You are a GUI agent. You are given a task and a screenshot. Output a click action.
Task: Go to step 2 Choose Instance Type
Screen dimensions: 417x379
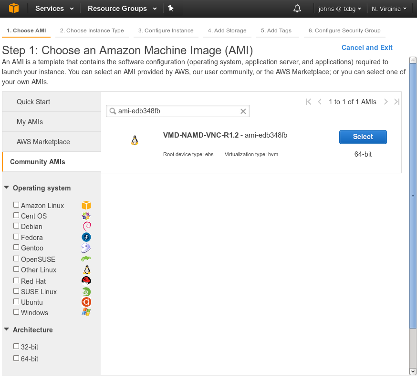[92, 30]
